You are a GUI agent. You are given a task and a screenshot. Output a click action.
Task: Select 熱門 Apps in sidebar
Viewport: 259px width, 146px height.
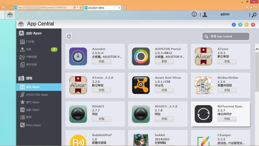tap(39, 102)
